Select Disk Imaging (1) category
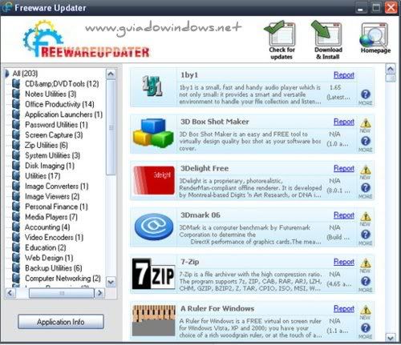The height and width of the screenshot is (345, 401). click(50, 166)
